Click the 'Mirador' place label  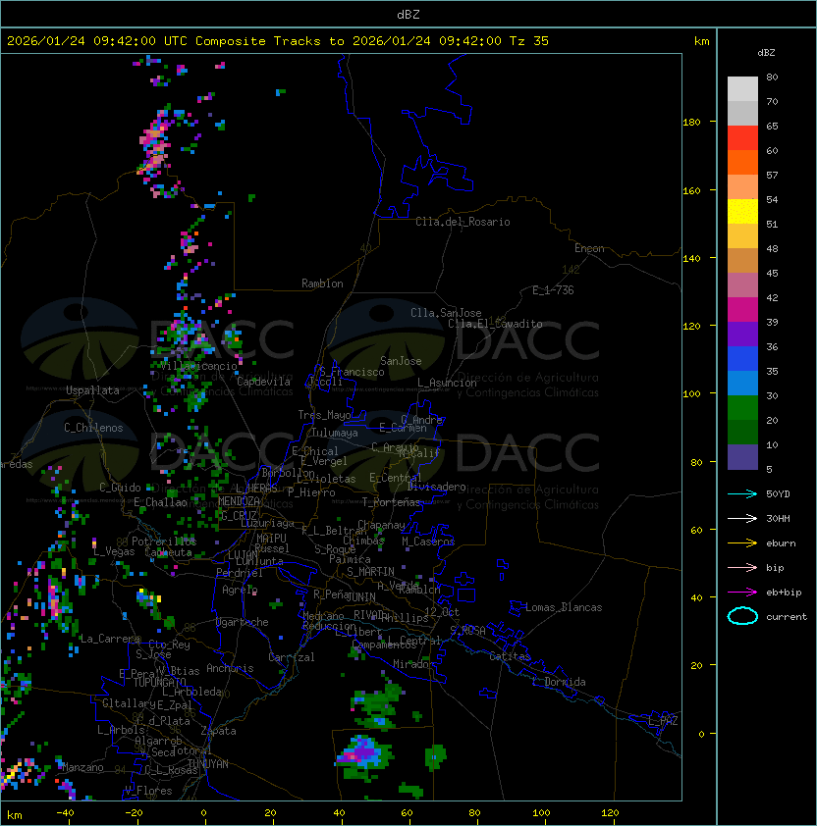[413, 664]
